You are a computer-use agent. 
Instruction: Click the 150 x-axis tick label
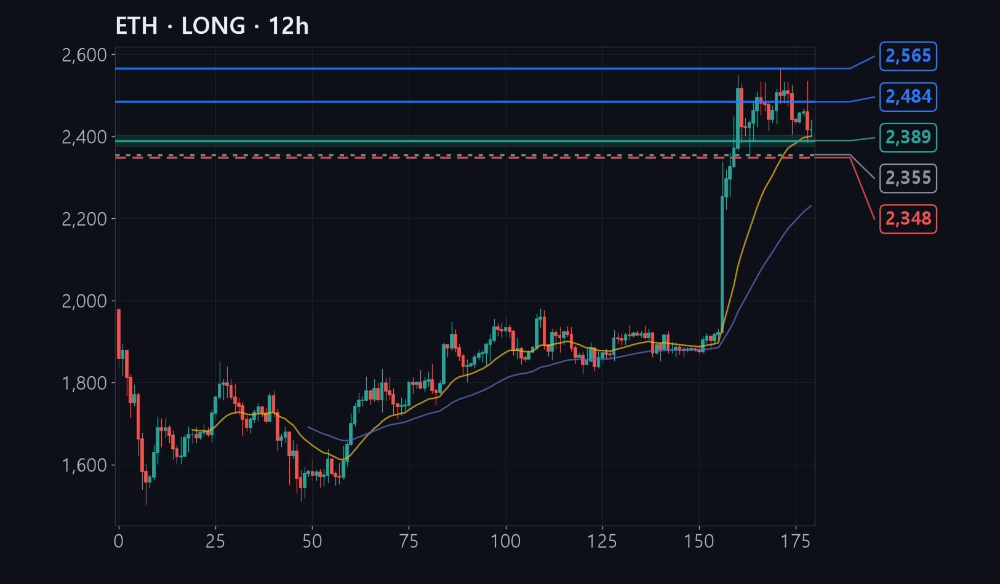coord(699,542)
